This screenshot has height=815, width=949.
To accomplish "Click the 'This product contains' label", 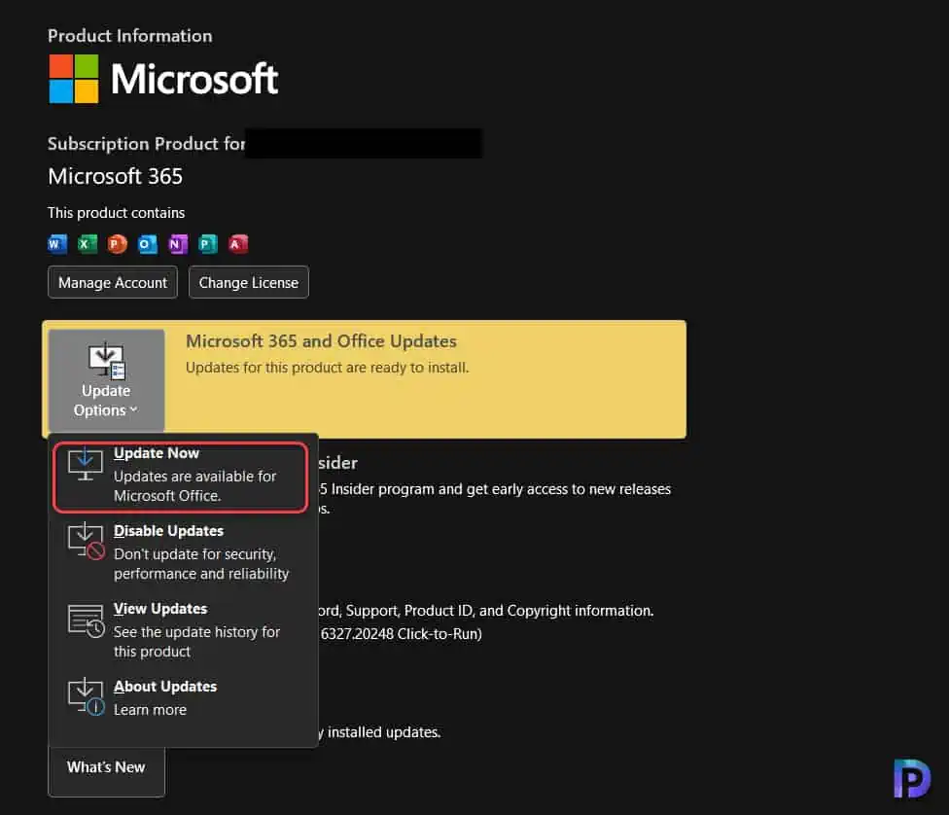I will coord(117,213).
